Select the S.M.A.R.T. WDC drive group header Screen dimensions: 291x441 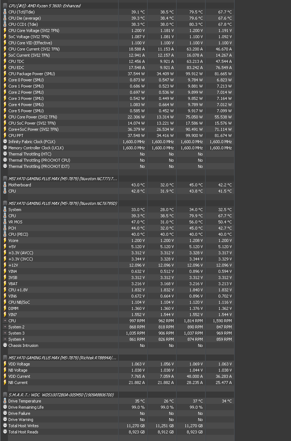coord(61,395)
